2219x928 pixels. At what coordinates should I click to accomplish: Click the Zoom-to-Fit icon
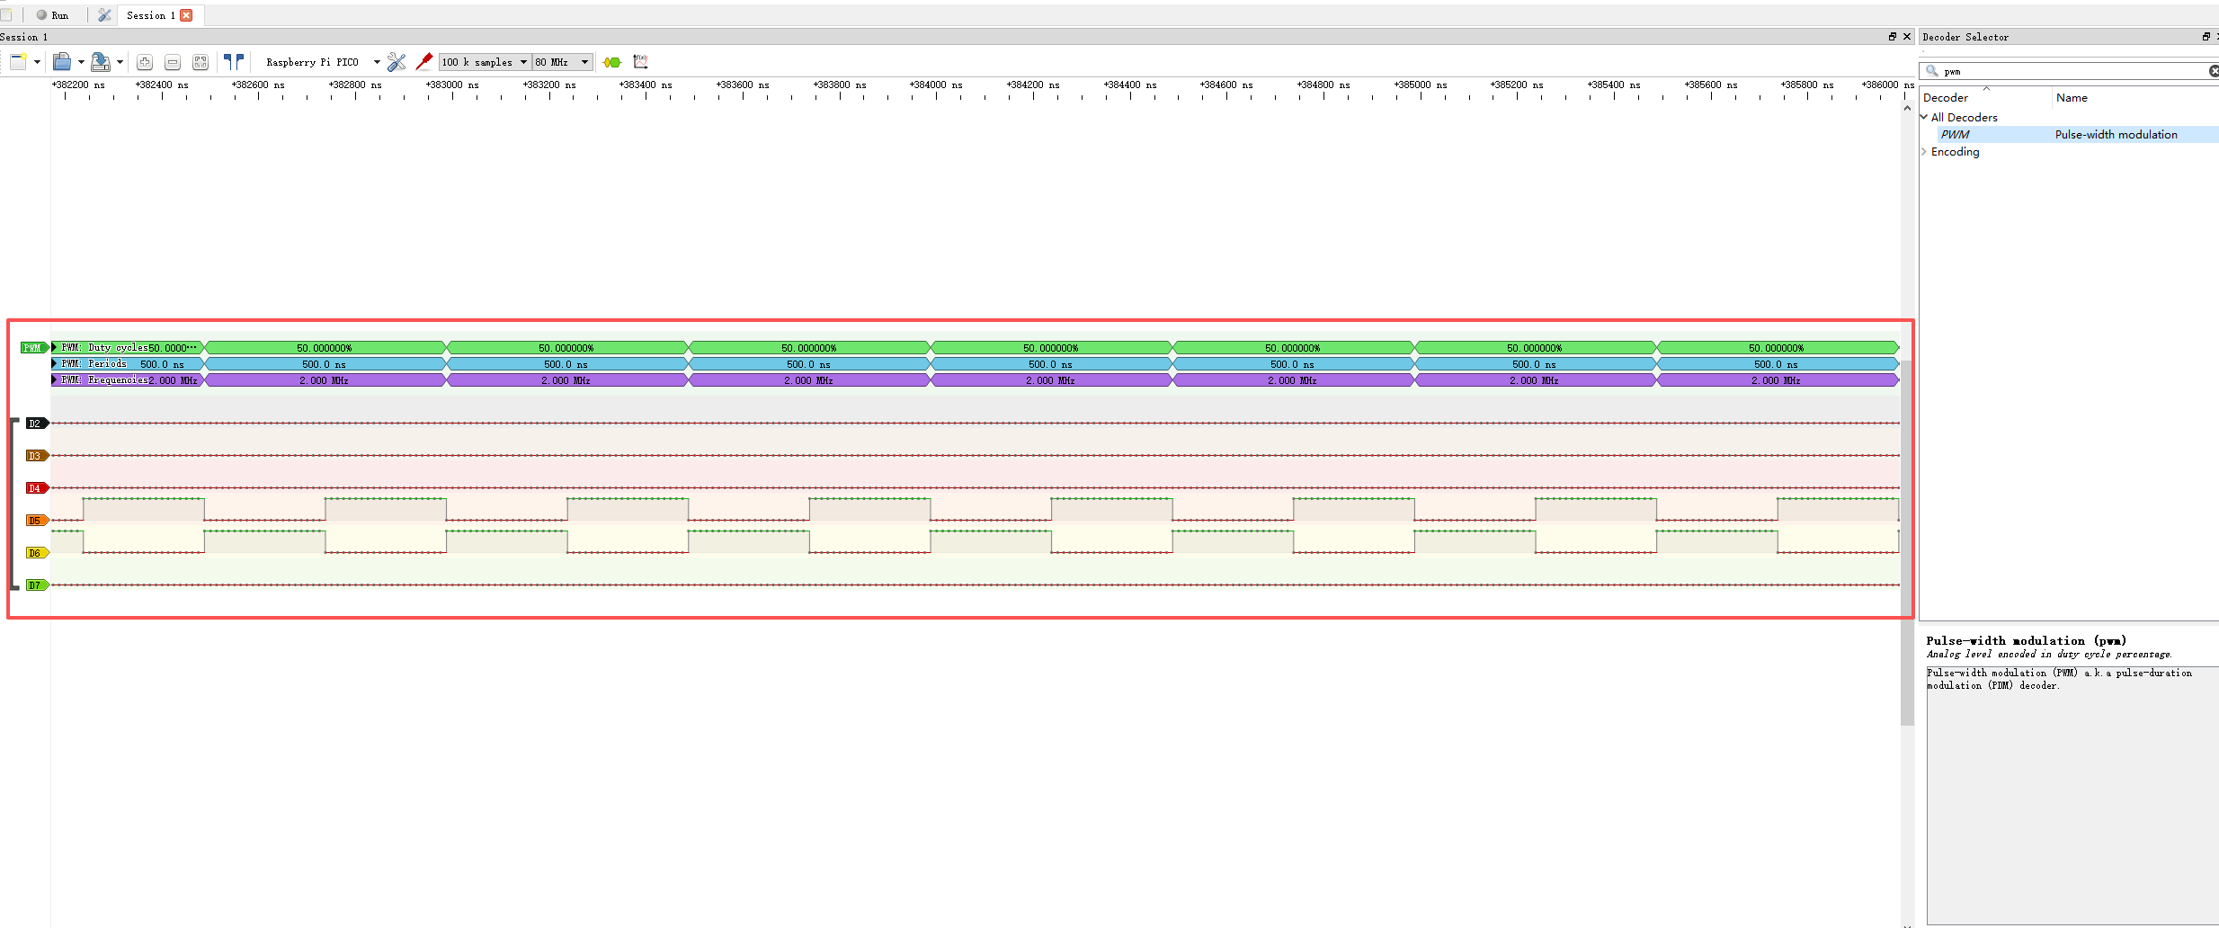(201, 62)
